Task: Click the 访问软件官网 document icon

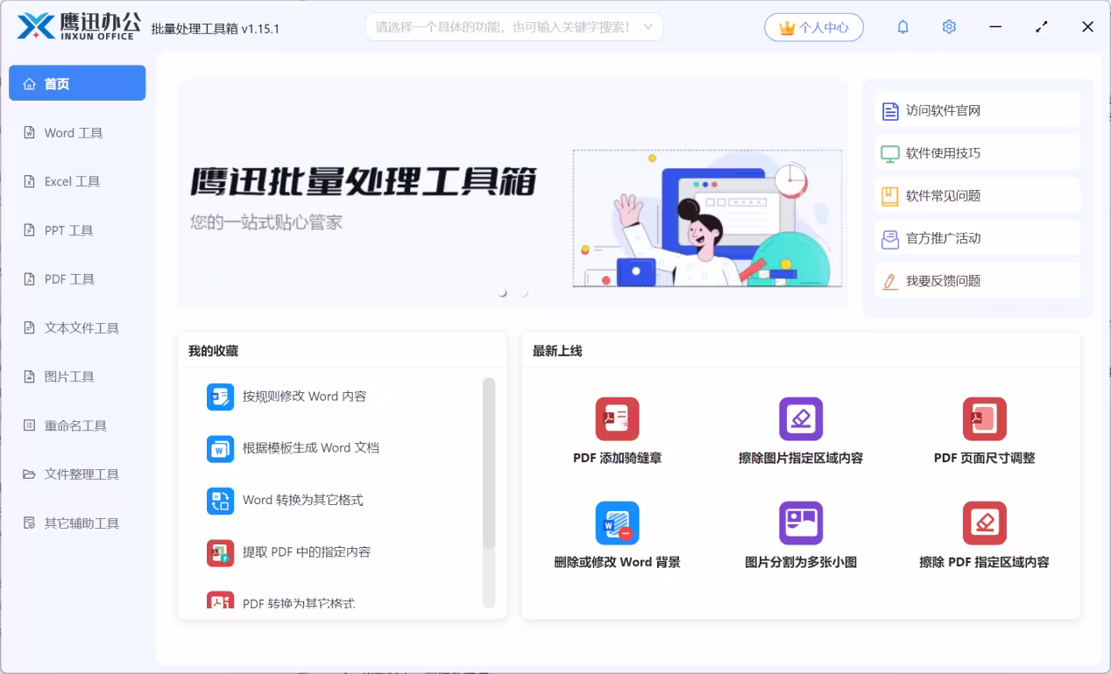Action: point(890,111)
